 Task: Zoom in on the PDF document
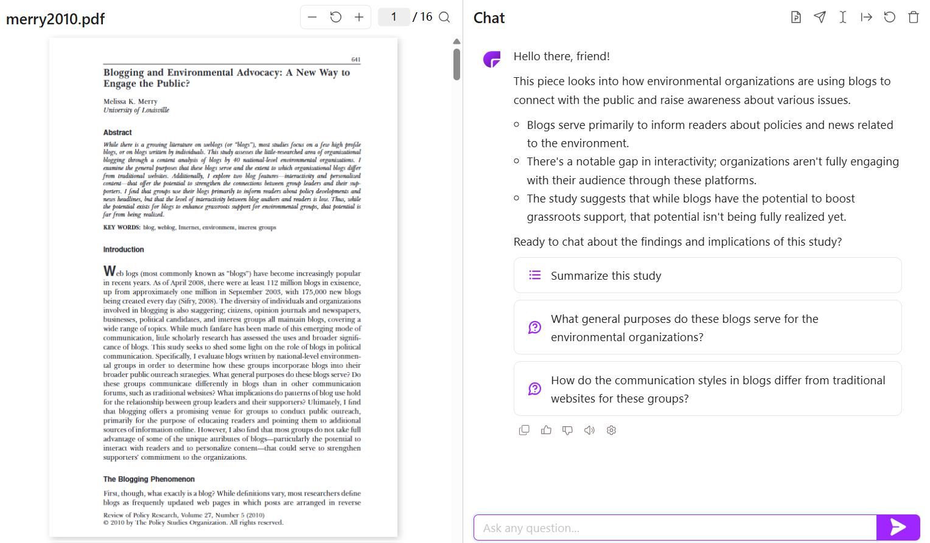(358, 17)
